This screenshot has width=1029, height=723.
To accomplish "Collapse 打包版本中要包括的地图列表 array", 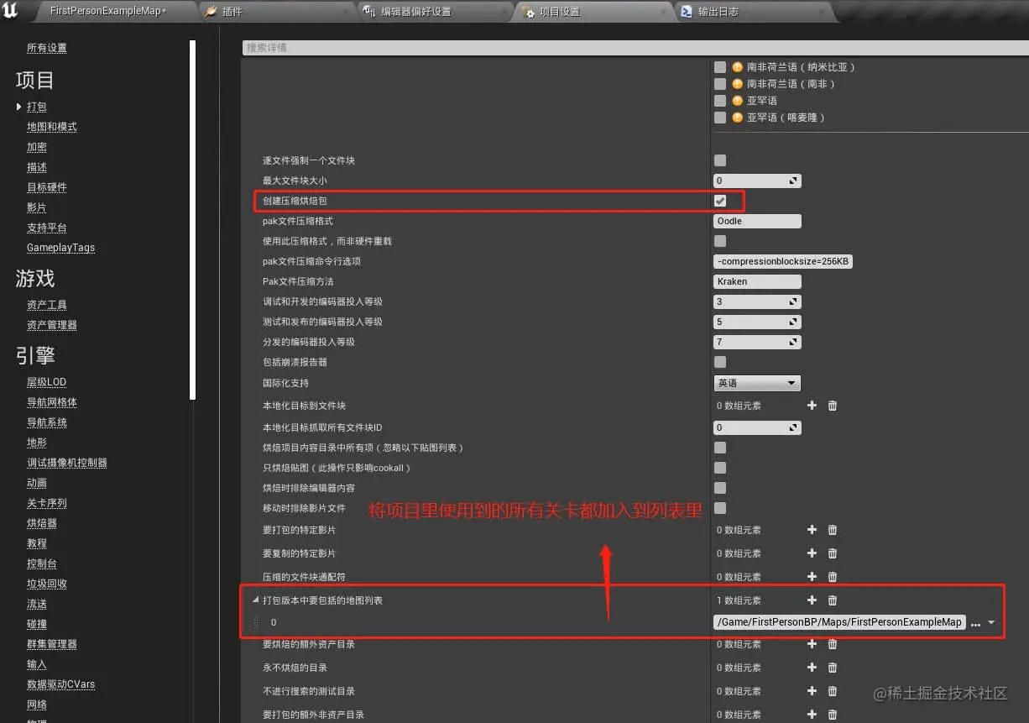I will [256, 600].
